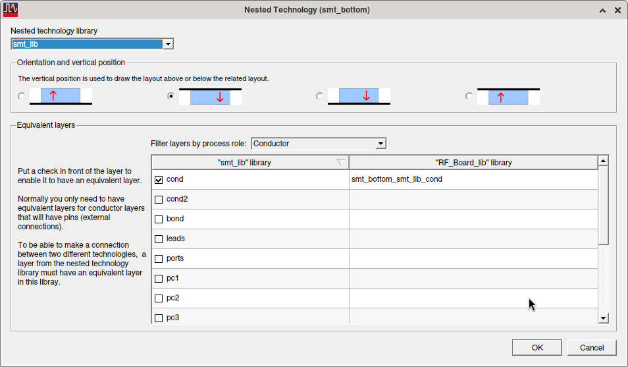Check the bond layer checkbox

(159, 219)
